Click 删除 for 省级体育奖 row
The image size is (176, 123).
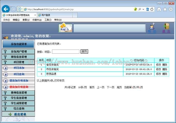165,65
